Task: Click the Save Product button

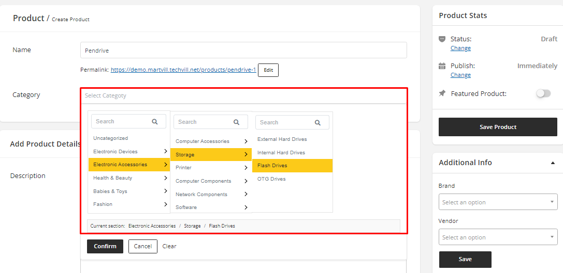Action: click(498, 127)
